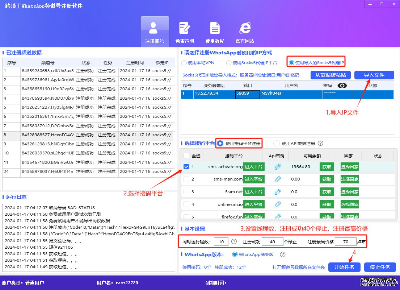This screenshot has width=400, height=290.
Task: Open the 免责声明 disclaimer page
Action: 185,32
